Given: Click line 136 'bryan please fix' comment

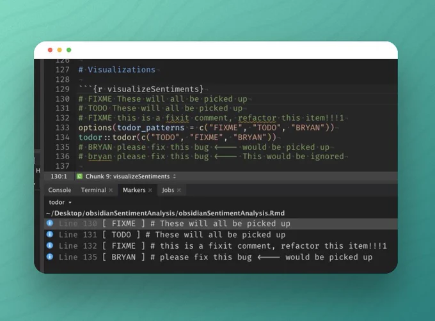Looking at the screenshot, I should 211,156.
